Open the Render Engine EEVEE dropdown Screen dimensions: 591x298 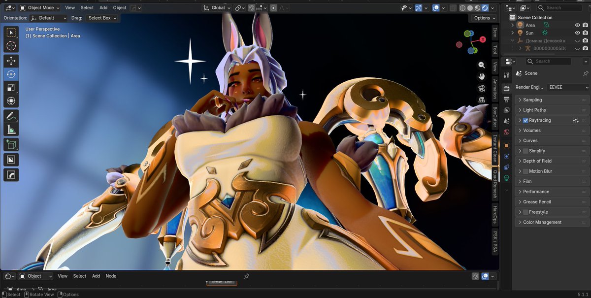(x=568, y=87)
